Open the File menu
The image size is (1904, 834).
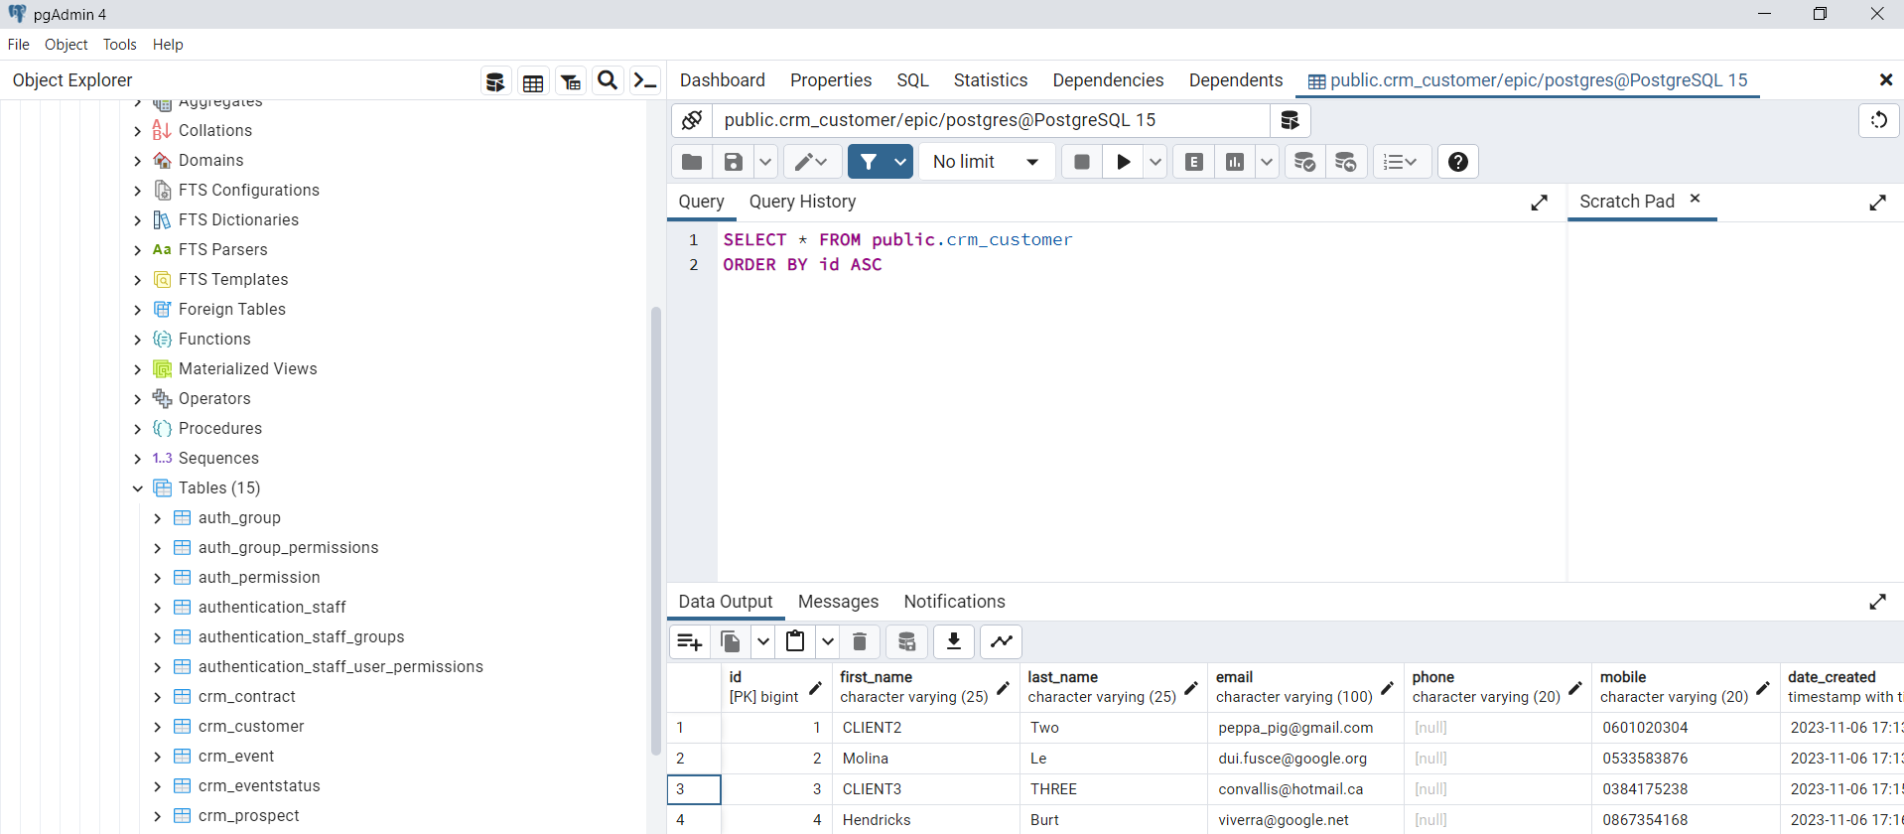point(19,45)
